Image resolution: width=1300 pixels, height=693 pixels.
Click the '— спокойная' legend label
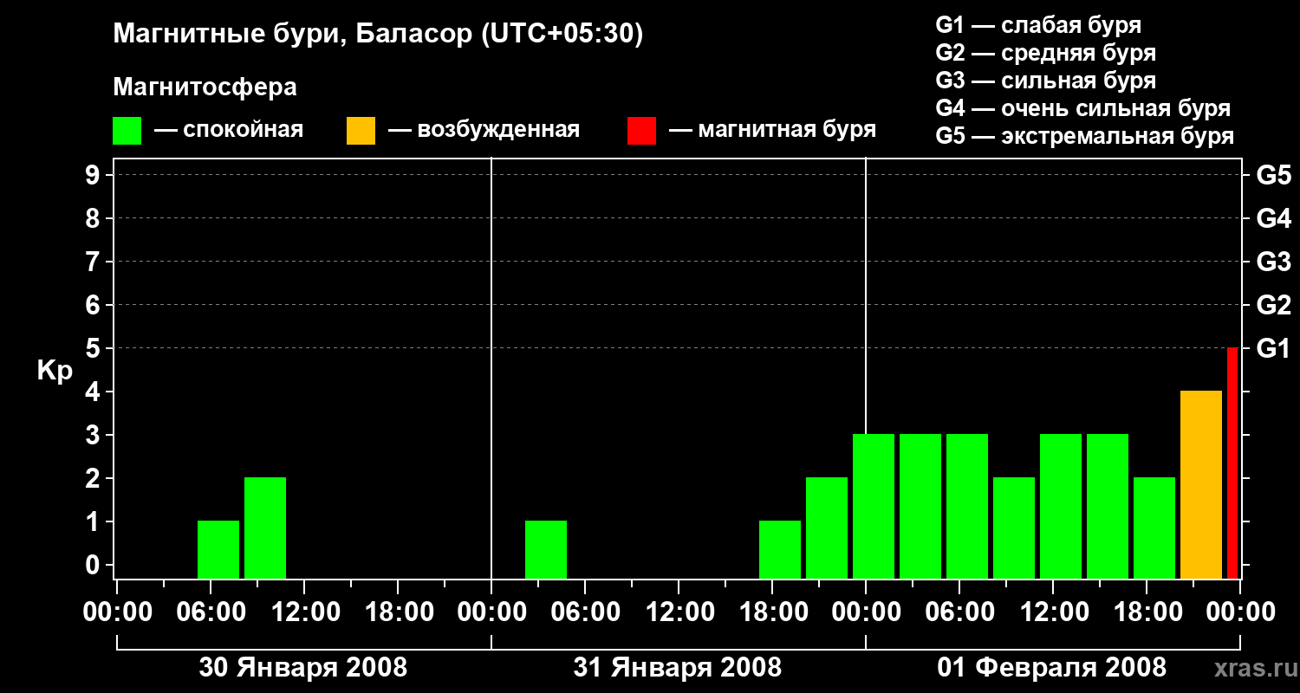pyautogui.click(x=229, y=130)
